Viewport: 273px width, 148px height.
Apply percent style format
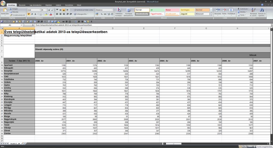click(102, 14)
